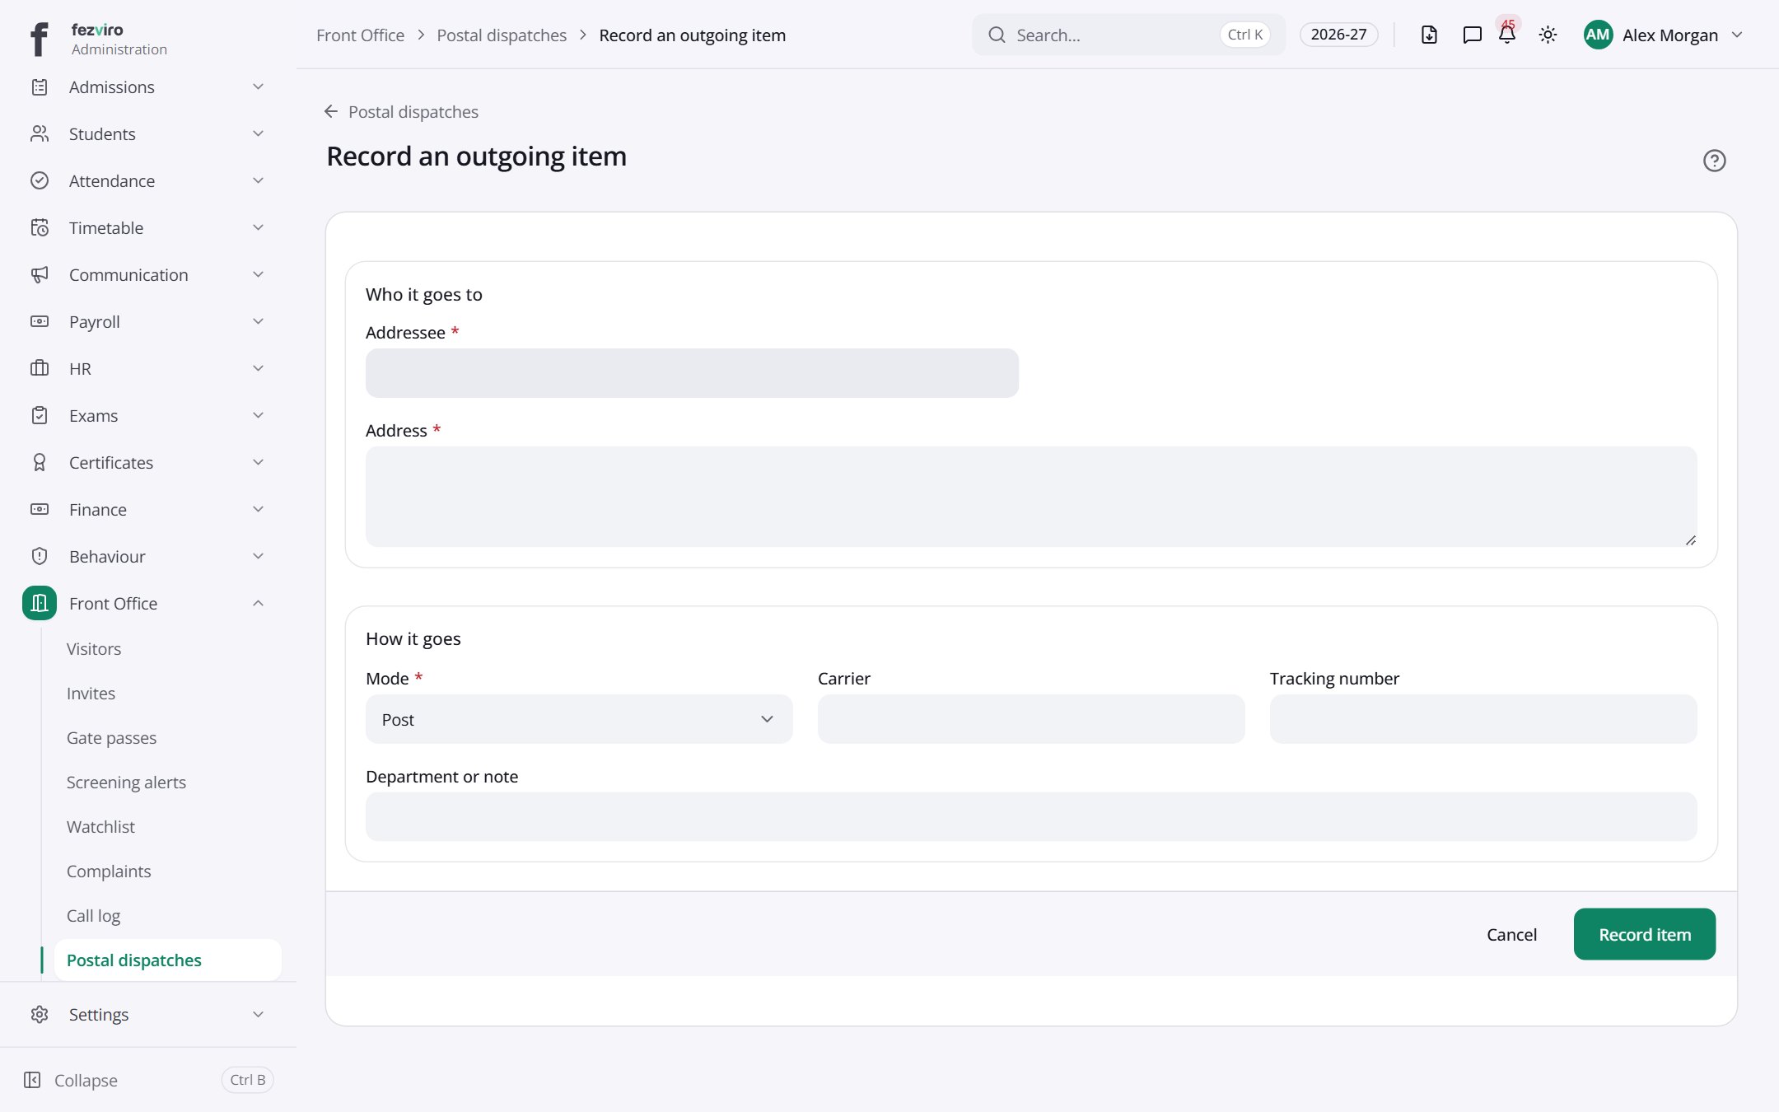The width and height of the screenshot is (1779, 1112).
Task: Open the Mode dropdown showing Post
Action: coord(579,719)
